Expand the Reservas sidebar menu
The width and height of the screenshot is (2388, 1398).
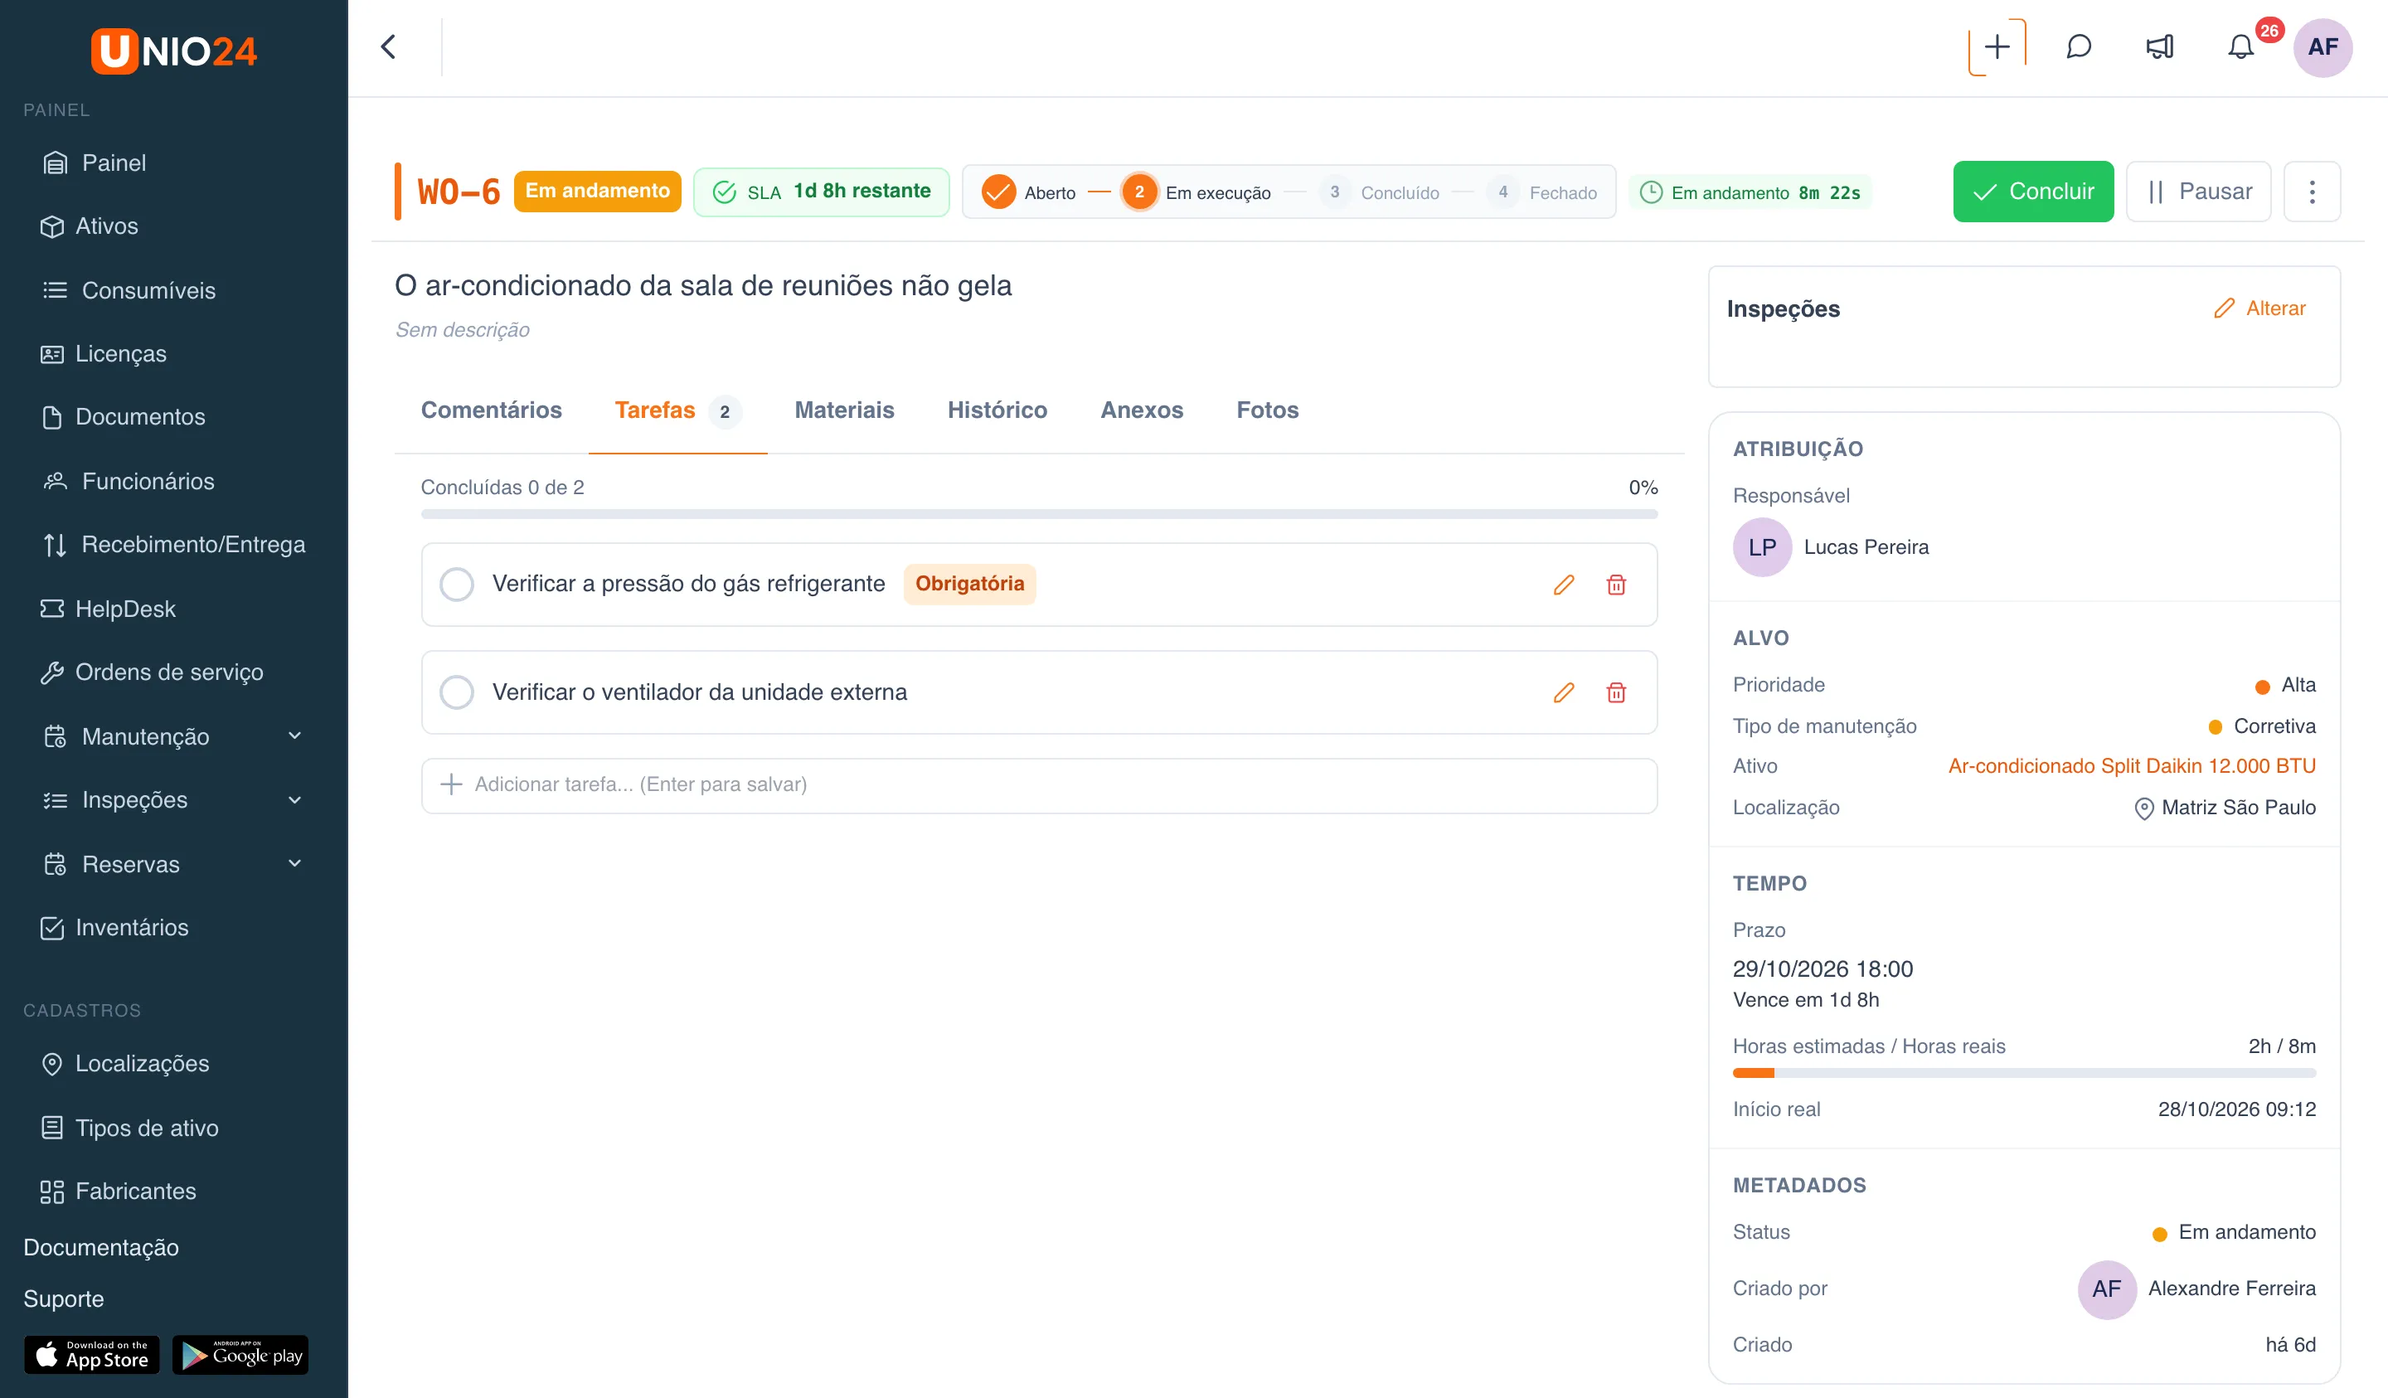pos(173,863)
